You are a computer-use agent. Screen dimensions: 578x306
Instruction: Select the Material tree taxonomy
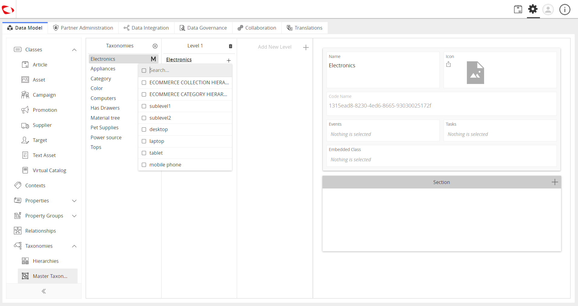105,118
